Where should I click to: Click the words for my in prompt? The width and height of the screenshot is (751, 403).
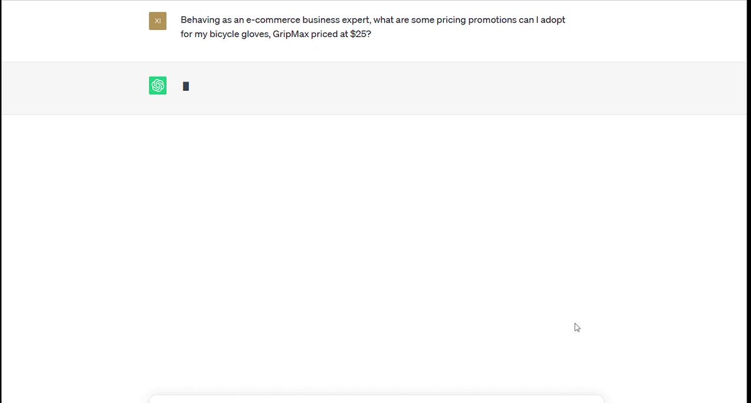pos(192,34)
